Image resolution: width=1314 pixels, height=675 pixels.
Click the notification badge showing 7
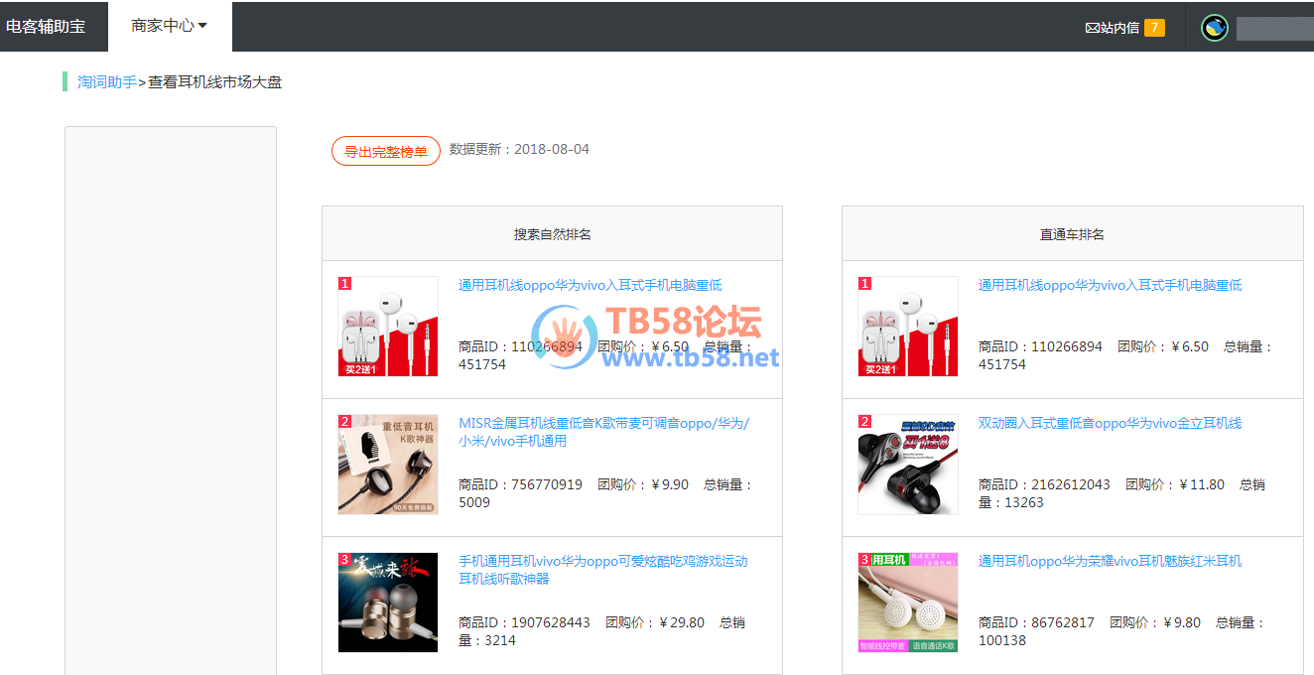click(1154, 28)
